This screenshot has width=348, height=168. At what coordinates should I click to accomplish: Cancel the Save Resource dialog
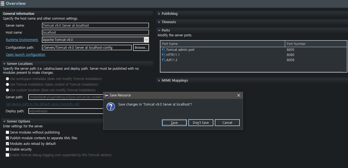tap(227, 123)
